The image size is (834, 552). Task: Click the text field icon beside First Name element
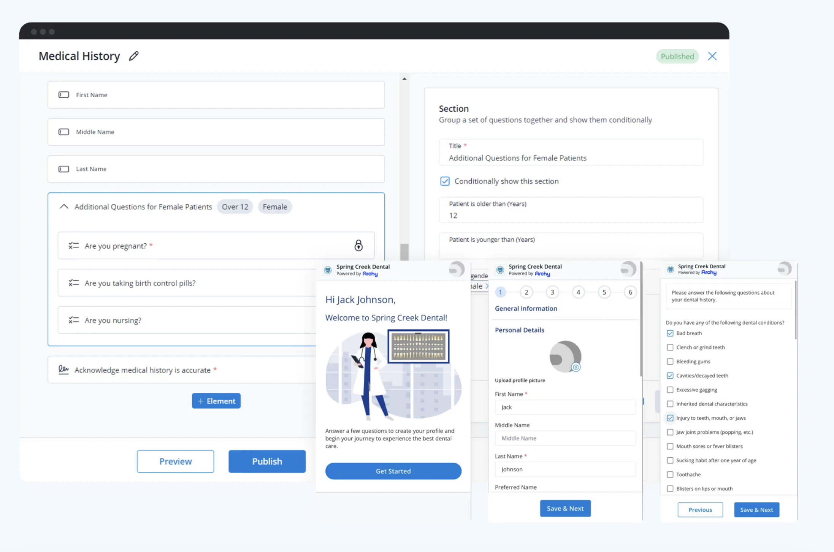coord(63,95)
